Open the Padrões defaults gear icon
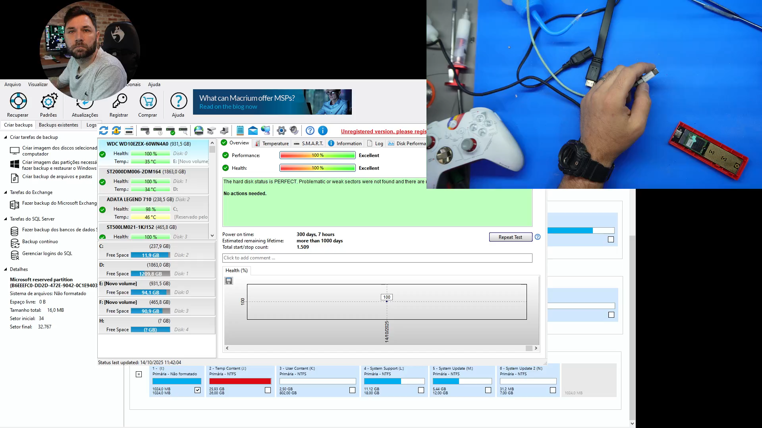The image size is (762, 428). pos(49,101)
